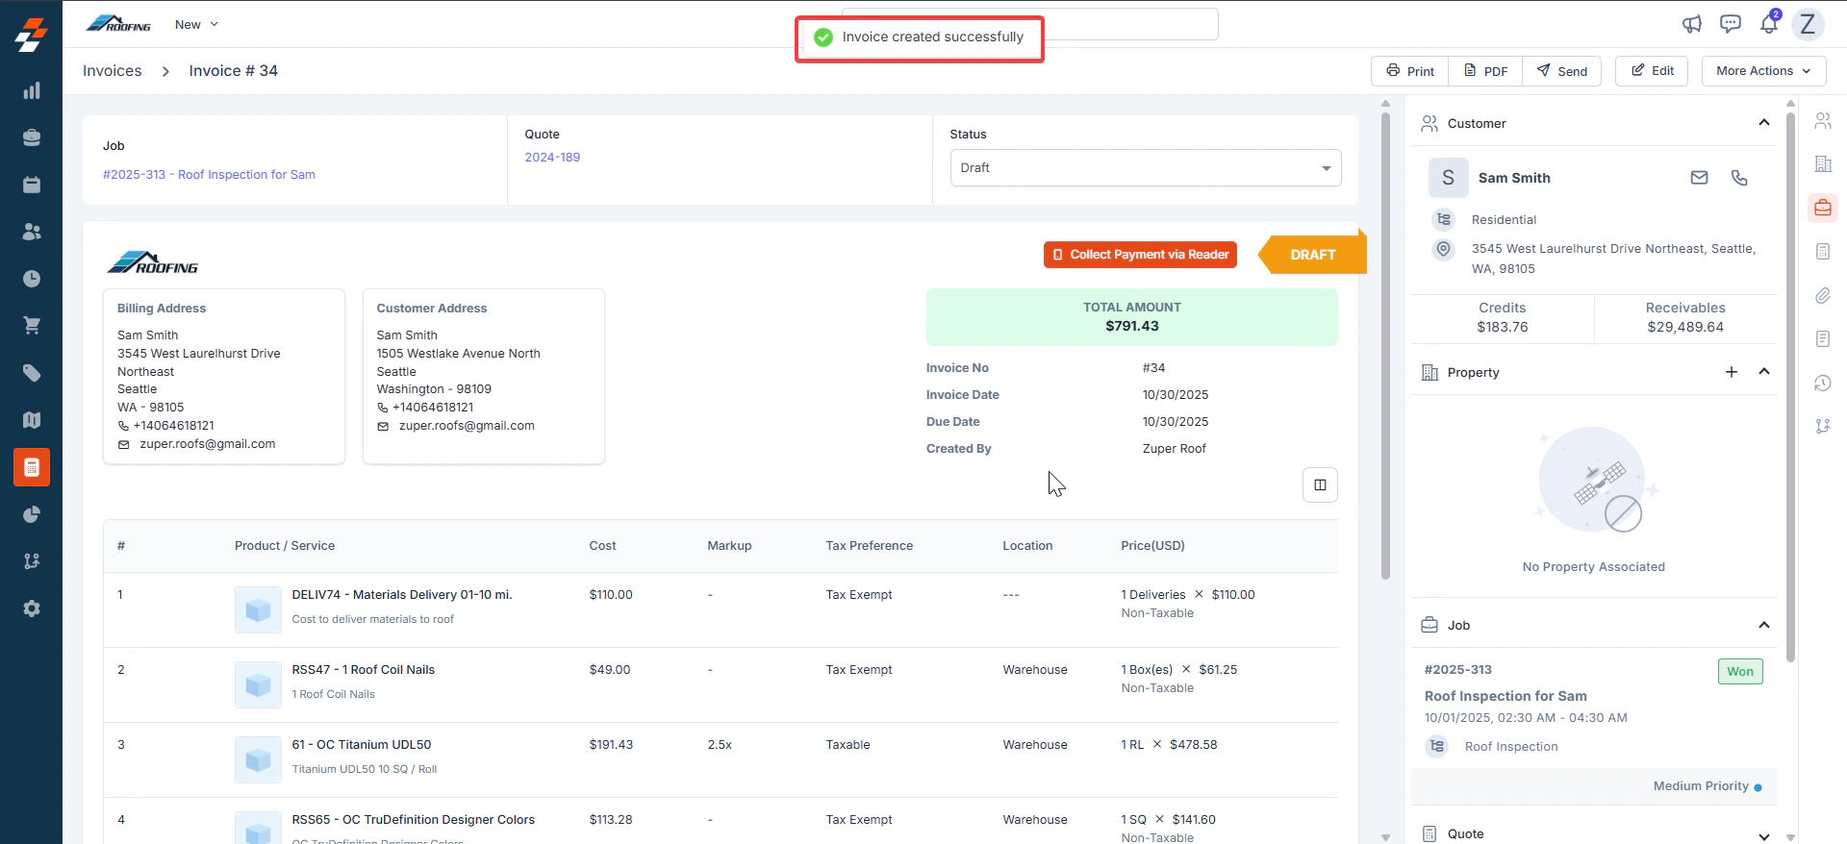The image size is (1847, 844).
Task: Open the settings gear in sidebar
Action: (x=32, y=608)
